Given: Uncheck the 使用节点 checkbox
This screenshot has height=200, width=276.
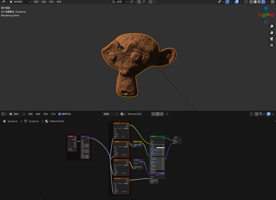Looking at the screenshot, I should coord(60,114).
